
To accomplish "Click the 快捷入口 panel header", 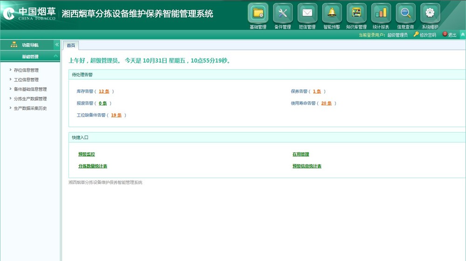I will (267, 137).
